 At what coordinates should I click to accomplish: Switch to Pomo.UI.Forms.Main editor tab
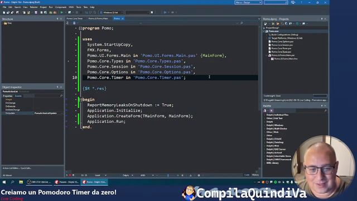98,18
